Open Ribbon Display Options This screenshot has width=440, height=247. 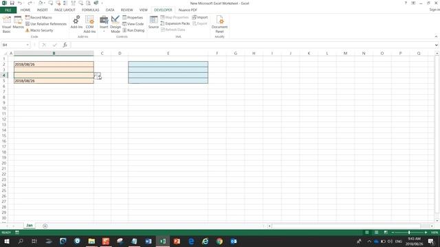pyautogui.click(x=413, y=3)
